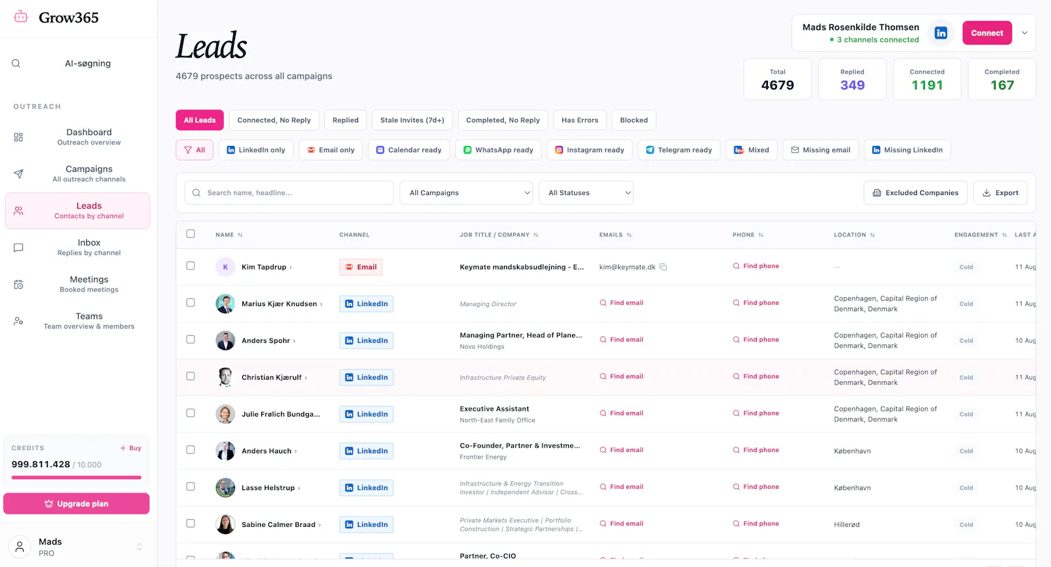1051x567 pixels.
Task: Expand the chevron next to Lasse Helstrup
Action: [299, 488]
